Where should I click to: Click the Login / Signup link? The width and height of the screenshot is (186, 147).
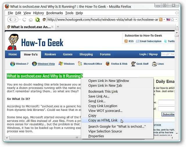pos(149,54)
